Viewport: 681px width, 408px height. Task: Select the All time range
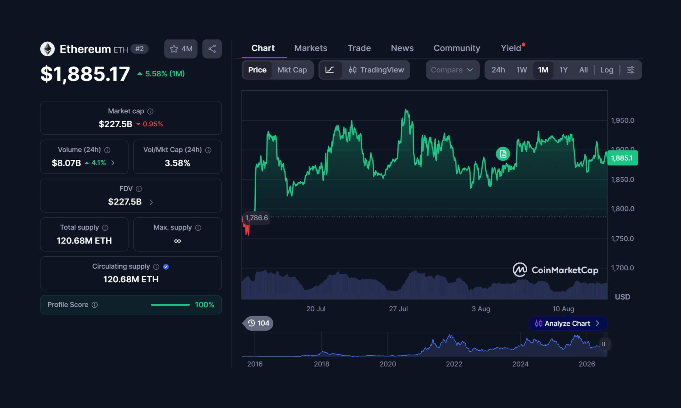pos(583,70)
